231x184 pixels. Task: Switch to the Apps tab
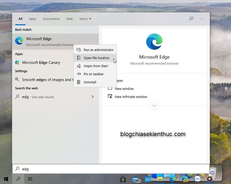click(33, 19)
